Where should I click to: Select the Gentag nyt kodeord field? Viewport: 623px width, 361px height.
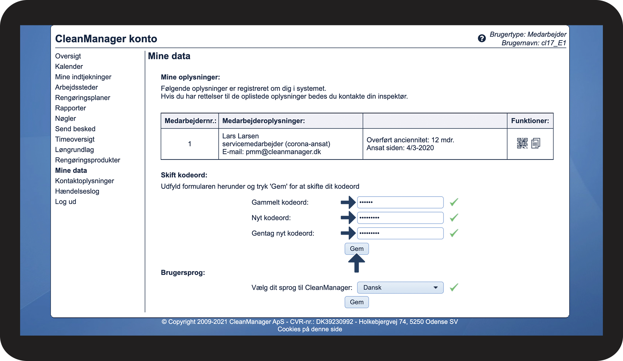pos(400,233)
